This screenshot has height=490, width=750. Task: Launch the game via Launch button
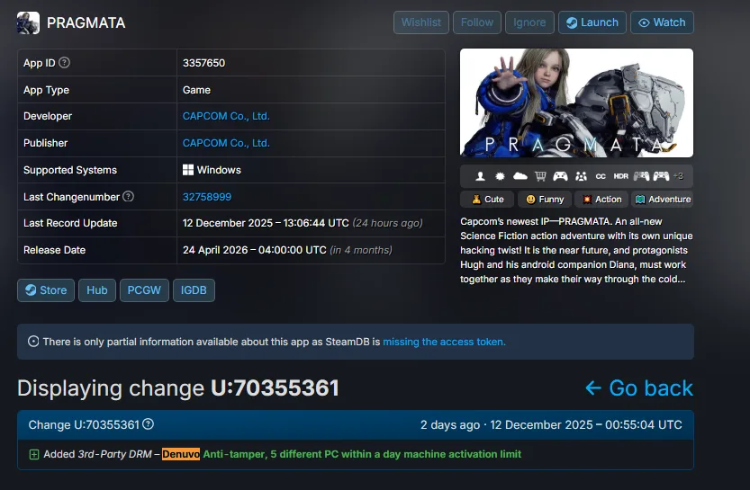pos(592,22)
